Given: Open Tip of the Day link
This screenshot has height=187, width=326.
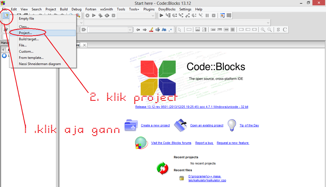Looking at the screenshot, I should 249,125.
